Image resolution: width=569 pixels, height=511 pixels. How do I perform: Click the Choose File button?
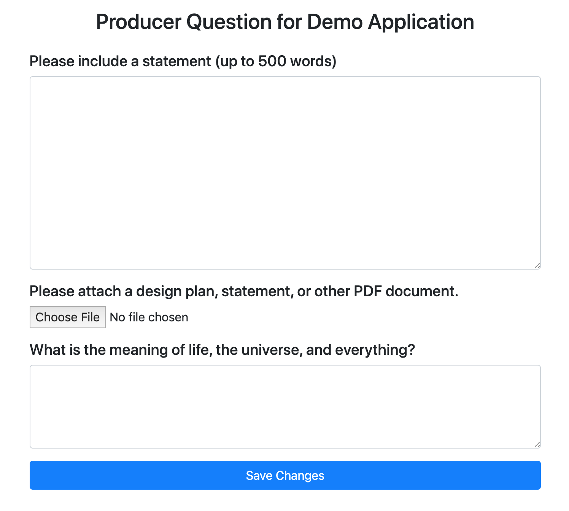[68, 317]
